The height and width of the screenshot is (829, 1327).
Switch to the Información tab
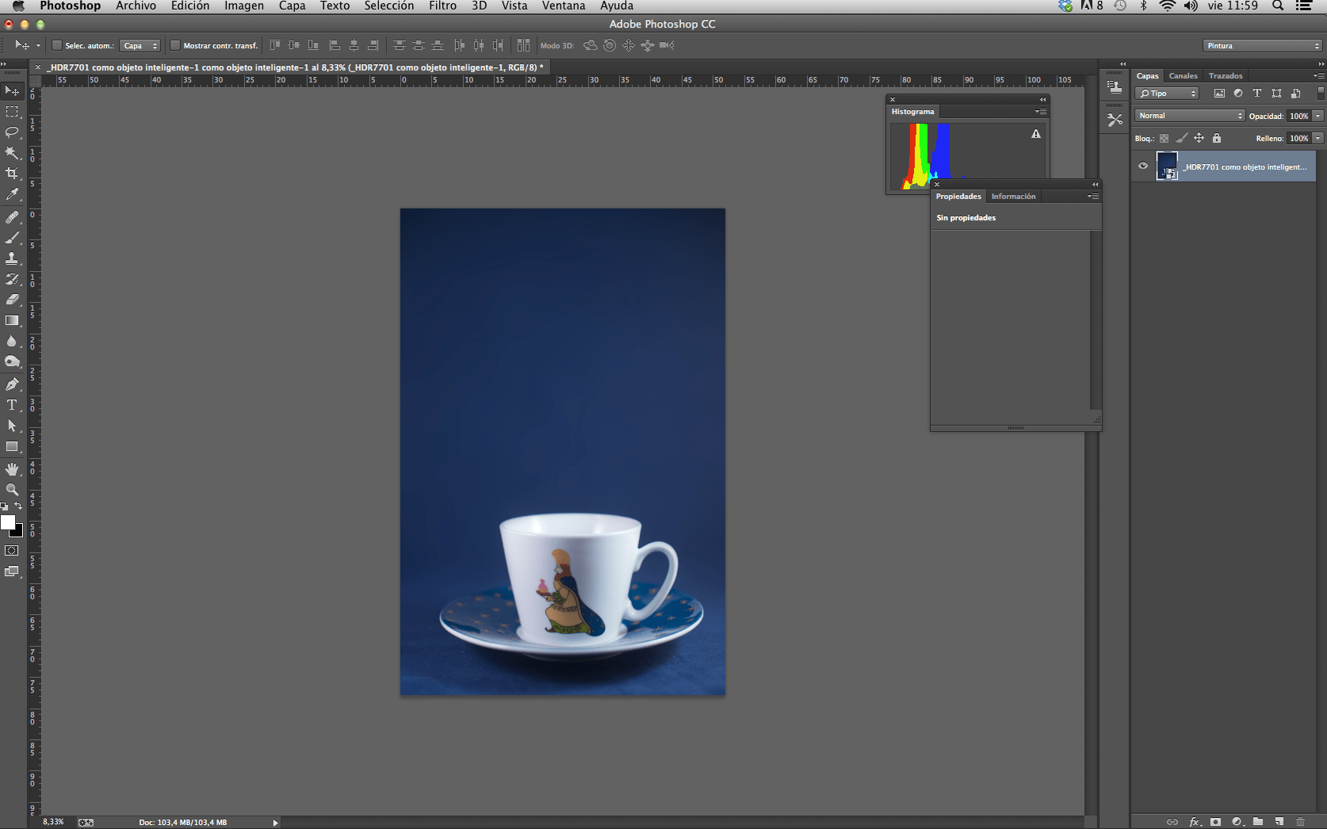pos(1013,197)
